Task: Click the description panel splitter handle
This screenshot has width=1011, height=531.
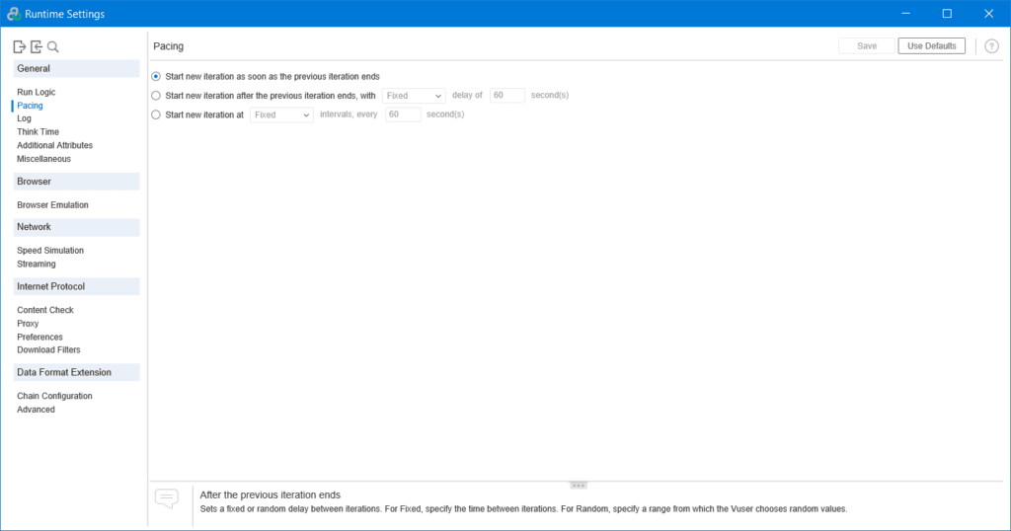Action: 578,486
